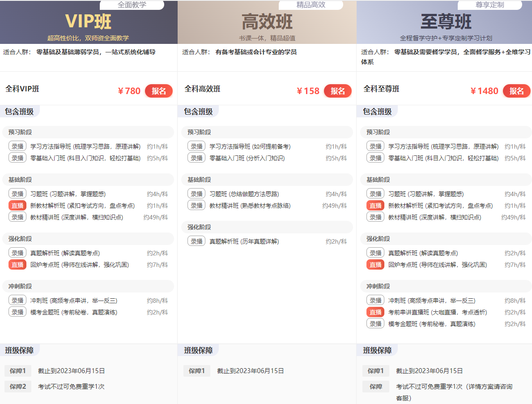
Task: Click 录播 badge beside 真题解析班 (历年真题详解)
Action: tap(196, 241)
